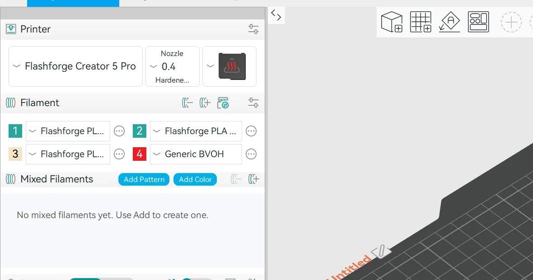
Task: Open more options for filament 1
Action: (x=119, y=131)
